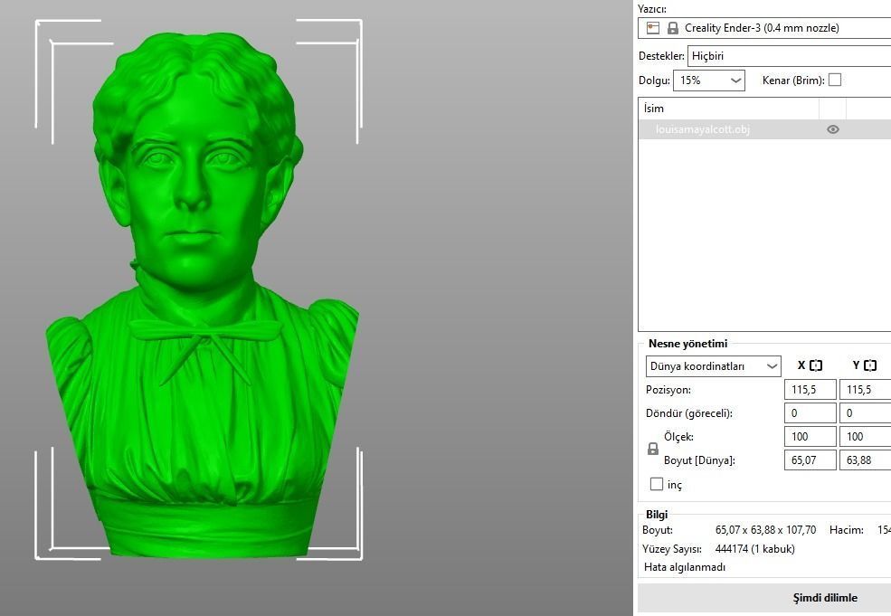
Task: Click the Şimdi dilimle slice button
Action: point(764,598)
